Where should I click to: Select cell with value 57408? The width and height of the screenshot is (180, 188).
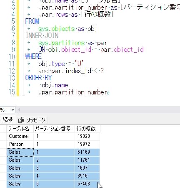click(x=87, y=184)
